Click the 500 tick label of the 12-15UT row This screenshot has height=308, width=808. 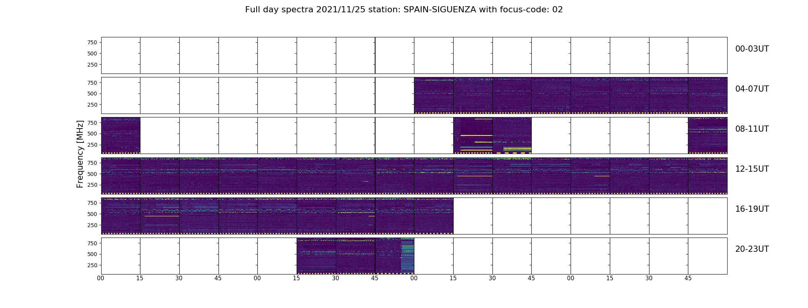tap(92, 174)
